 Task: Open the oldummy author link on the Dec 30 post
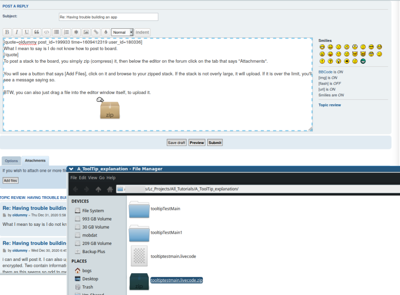pos(19,251)
